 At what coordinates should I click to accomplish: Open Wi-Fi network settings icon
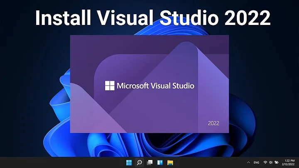[x=265, y=163]
